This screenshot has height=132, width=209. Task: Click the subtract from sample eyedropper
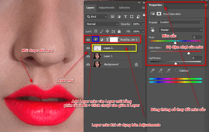168,71
